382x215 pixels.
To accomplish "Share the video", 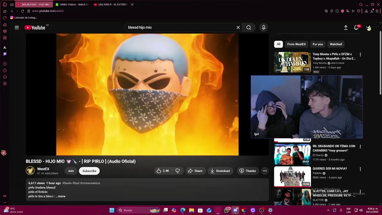I will [x=195, y=171].
